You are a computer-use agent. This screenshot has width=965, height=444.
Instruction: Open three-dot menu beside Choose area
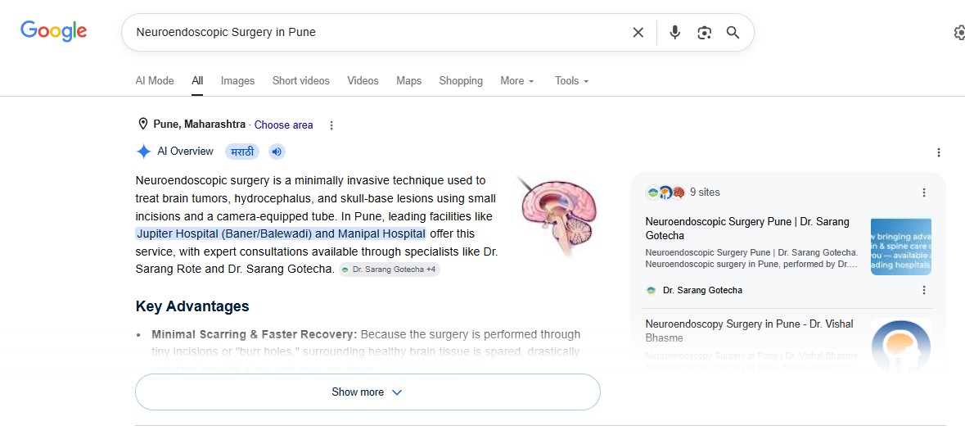pyautogui.click(x=331, y=125)
